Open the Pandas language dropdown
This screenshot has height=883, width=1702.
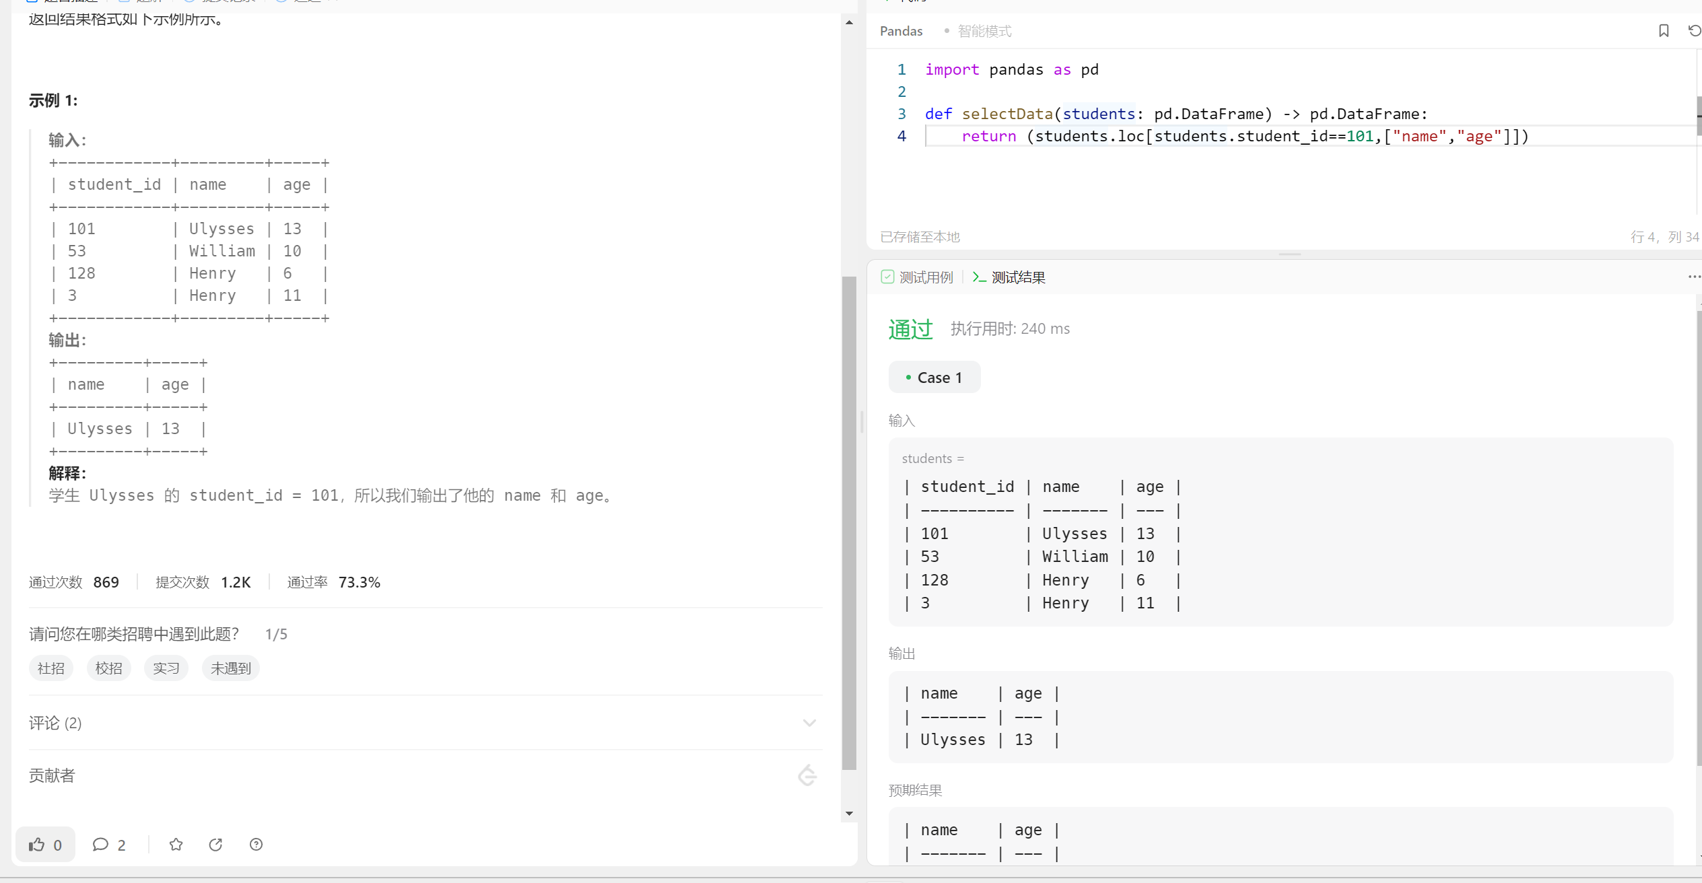901,31
